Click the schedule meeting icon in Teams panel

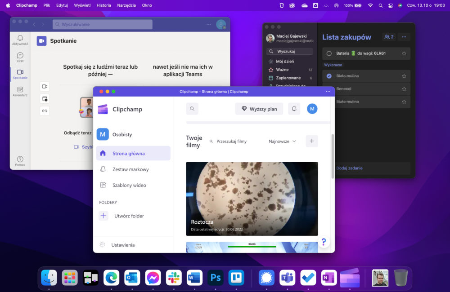[45, 99]
